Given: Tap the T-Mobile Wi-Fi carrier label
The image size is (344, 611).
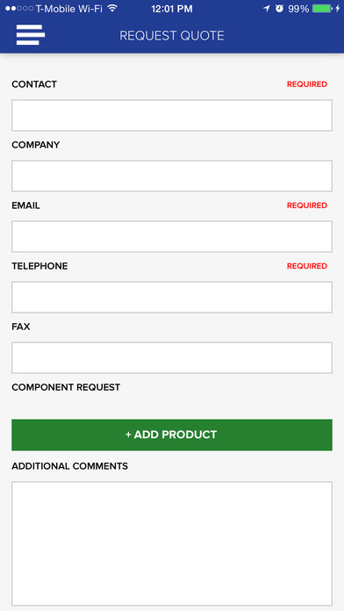Looking at the screenshot, I should [x=70, y=9].
